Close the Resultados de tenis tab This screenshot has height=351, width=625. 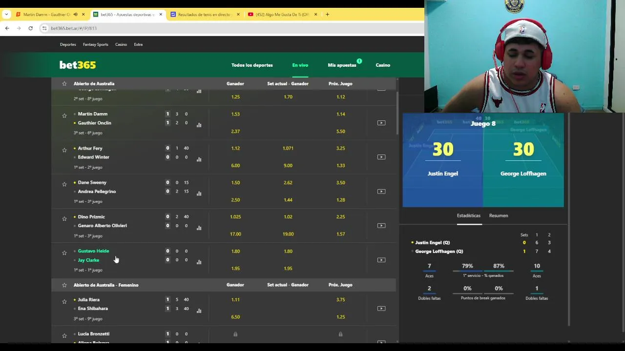(238, 14)
